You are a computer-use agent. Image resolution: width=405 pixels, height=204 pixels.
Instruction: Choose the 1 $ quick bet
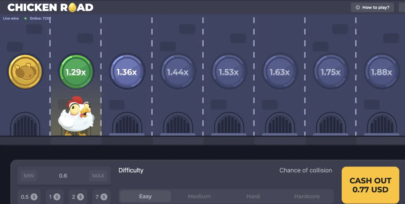[x=55, y=197]
